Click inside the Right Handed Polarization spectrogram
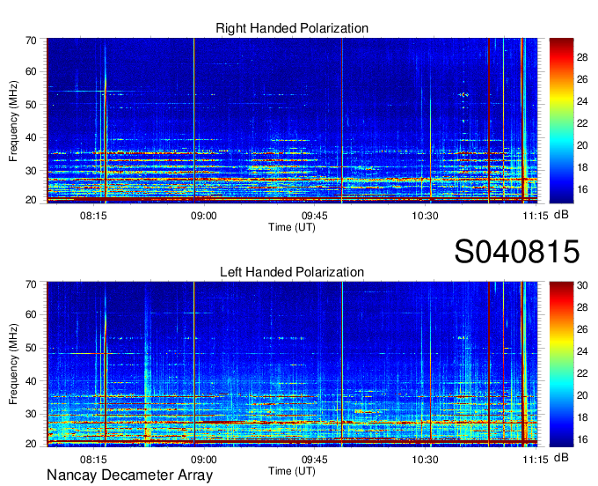Screen dimensions: 598x486 point(292,121)
